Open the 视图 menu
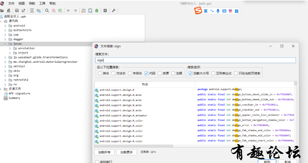The width and height of the screenshot is (308, 163). coord(22,3)
